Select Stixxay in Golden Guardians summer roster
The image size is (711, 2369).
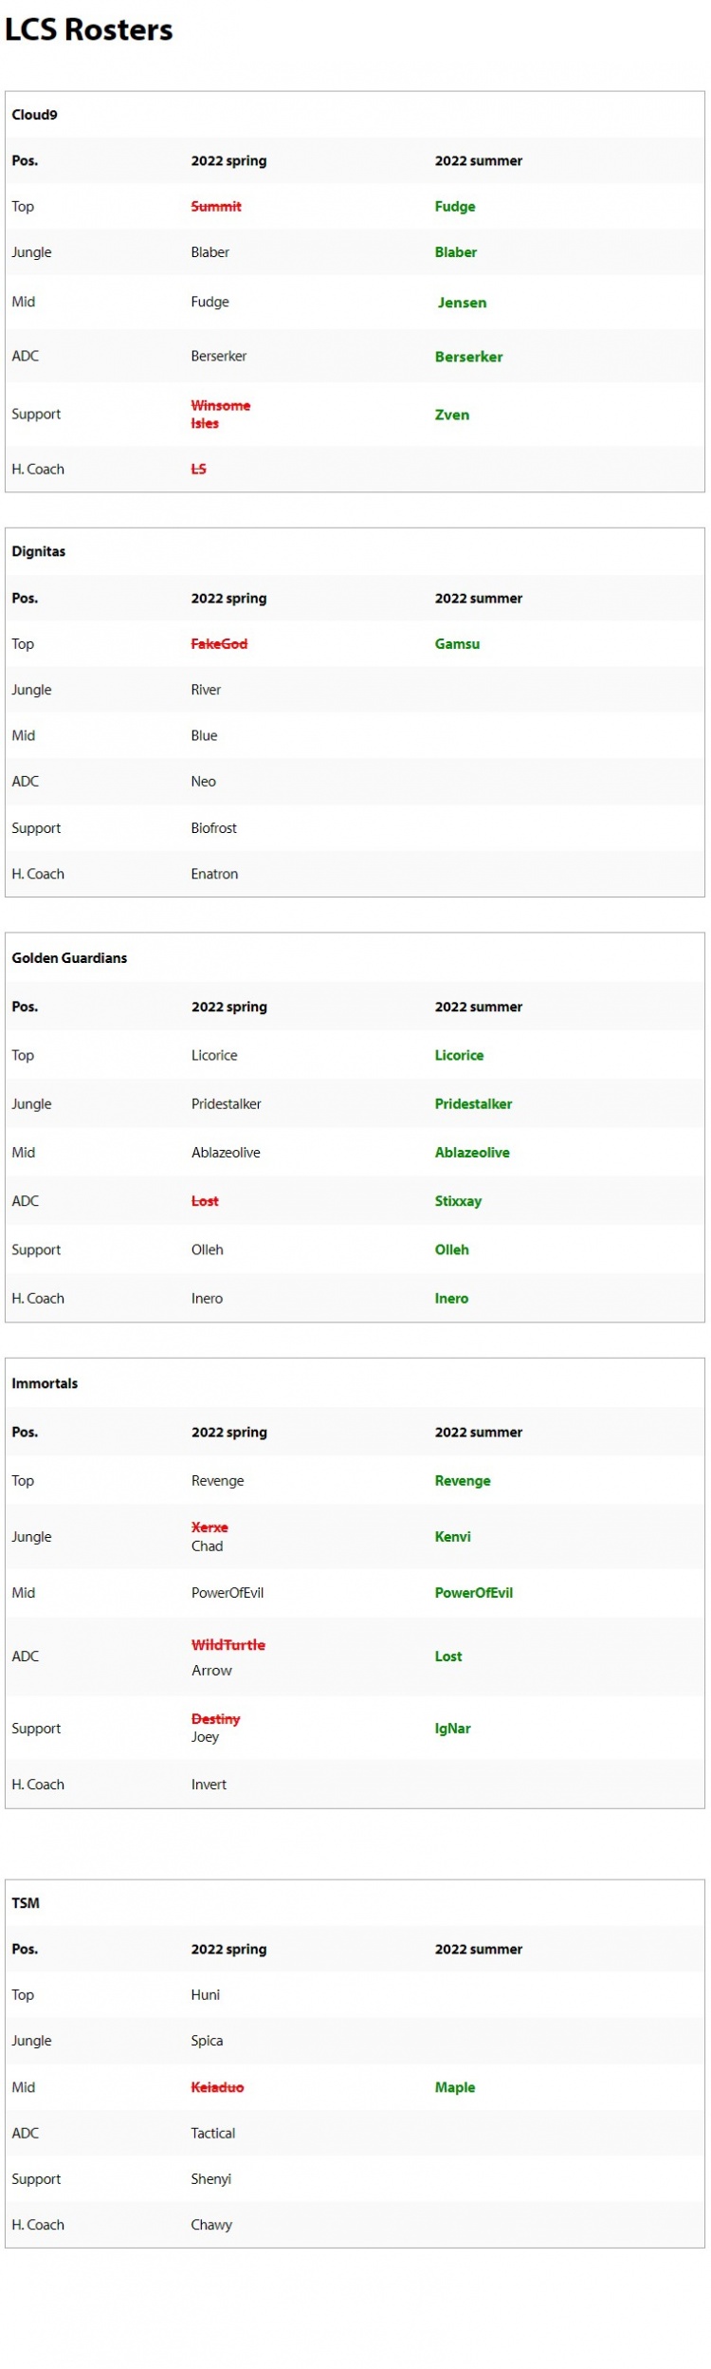tap(458, 1201)
